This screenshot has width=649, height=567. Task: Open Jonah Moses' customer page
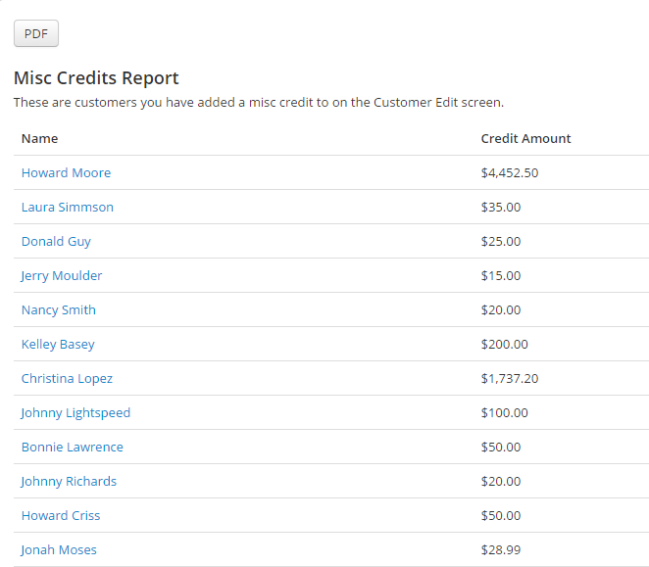59,550
